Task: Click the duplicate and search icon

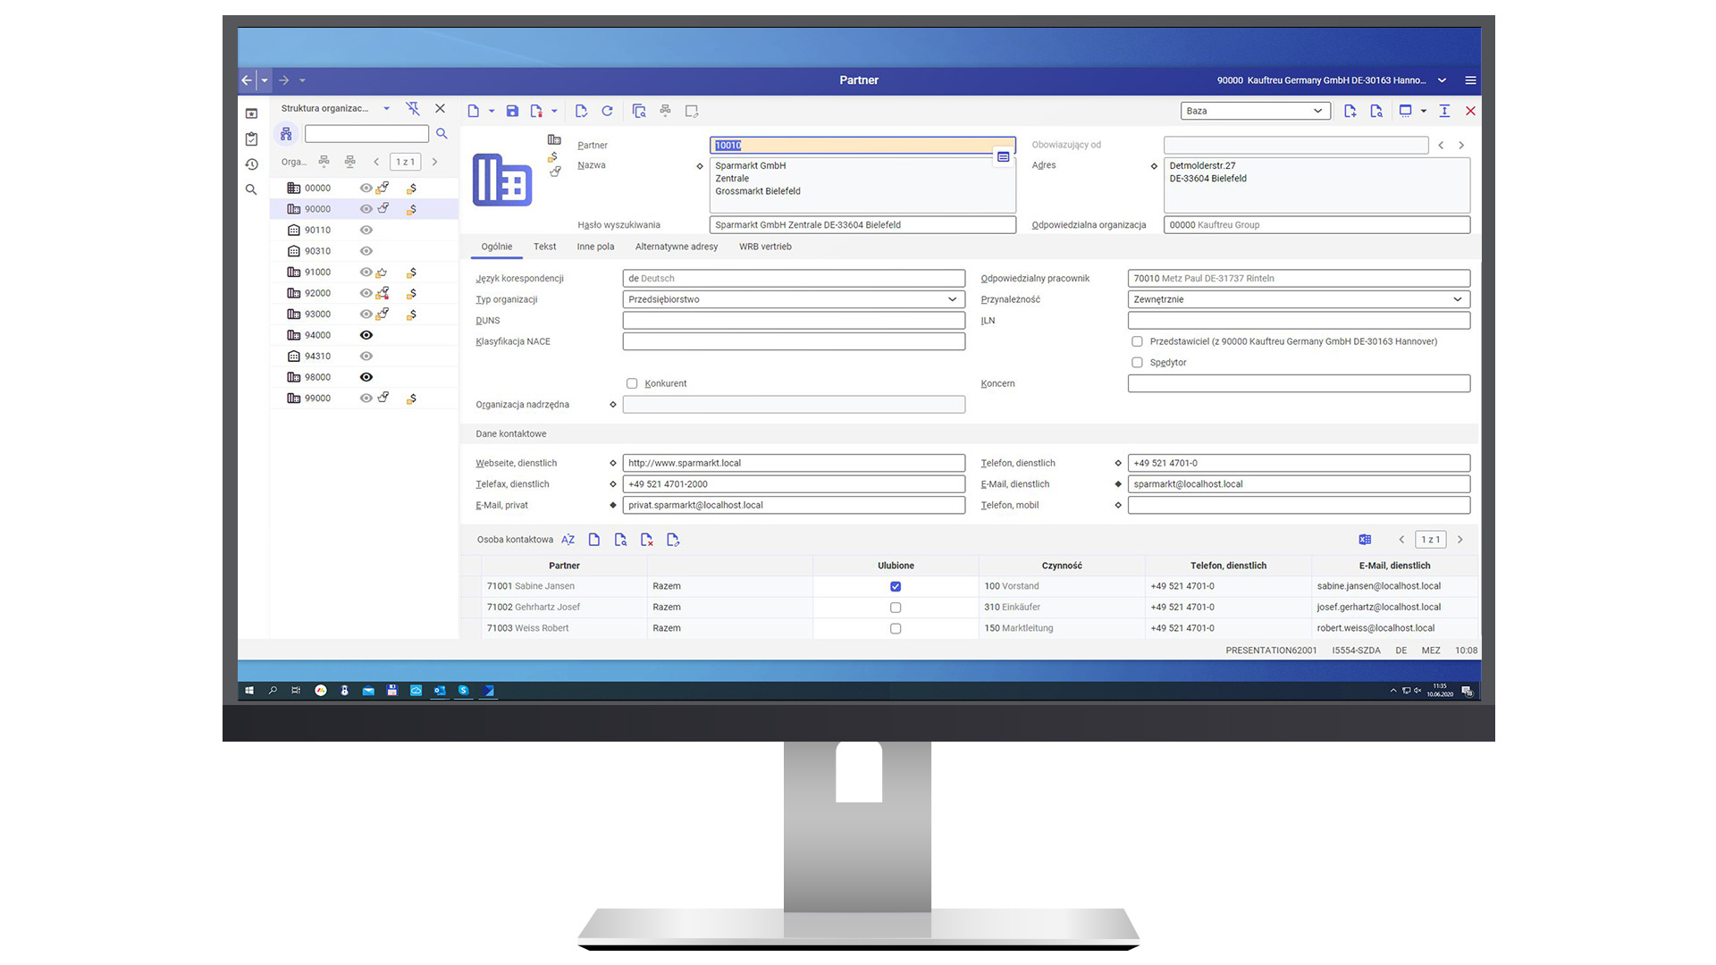Action: [x=639, y=111]
